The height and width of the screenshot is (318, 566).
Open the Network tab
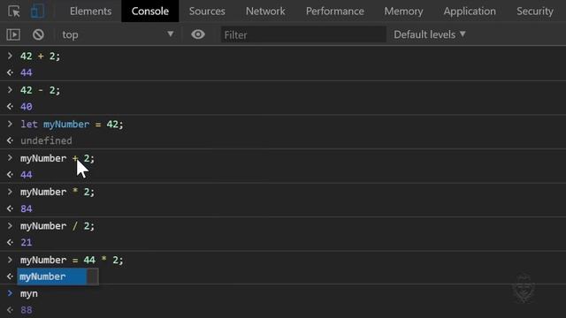pos(265,11)
